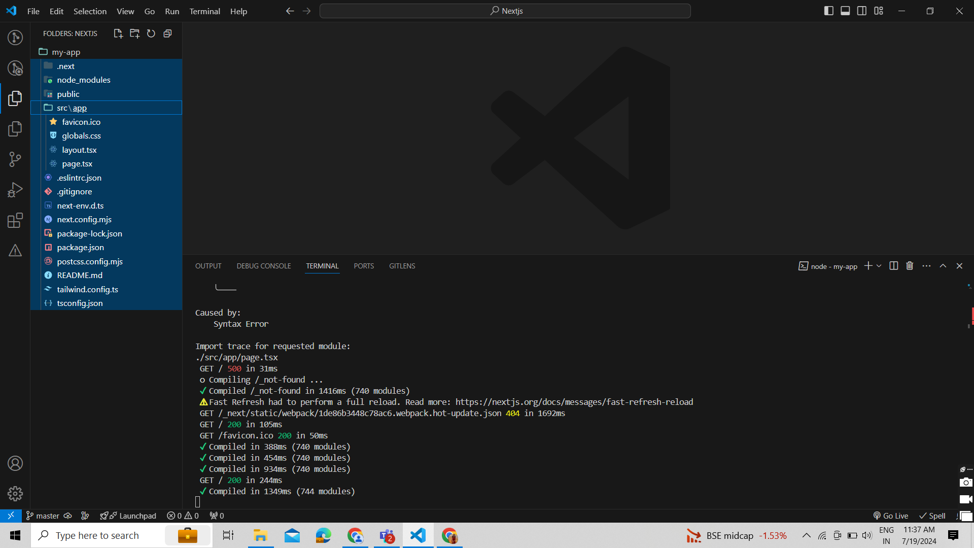Open Selection menu
This screenshot has width=974, height=548.
click(x=90, y=11)
